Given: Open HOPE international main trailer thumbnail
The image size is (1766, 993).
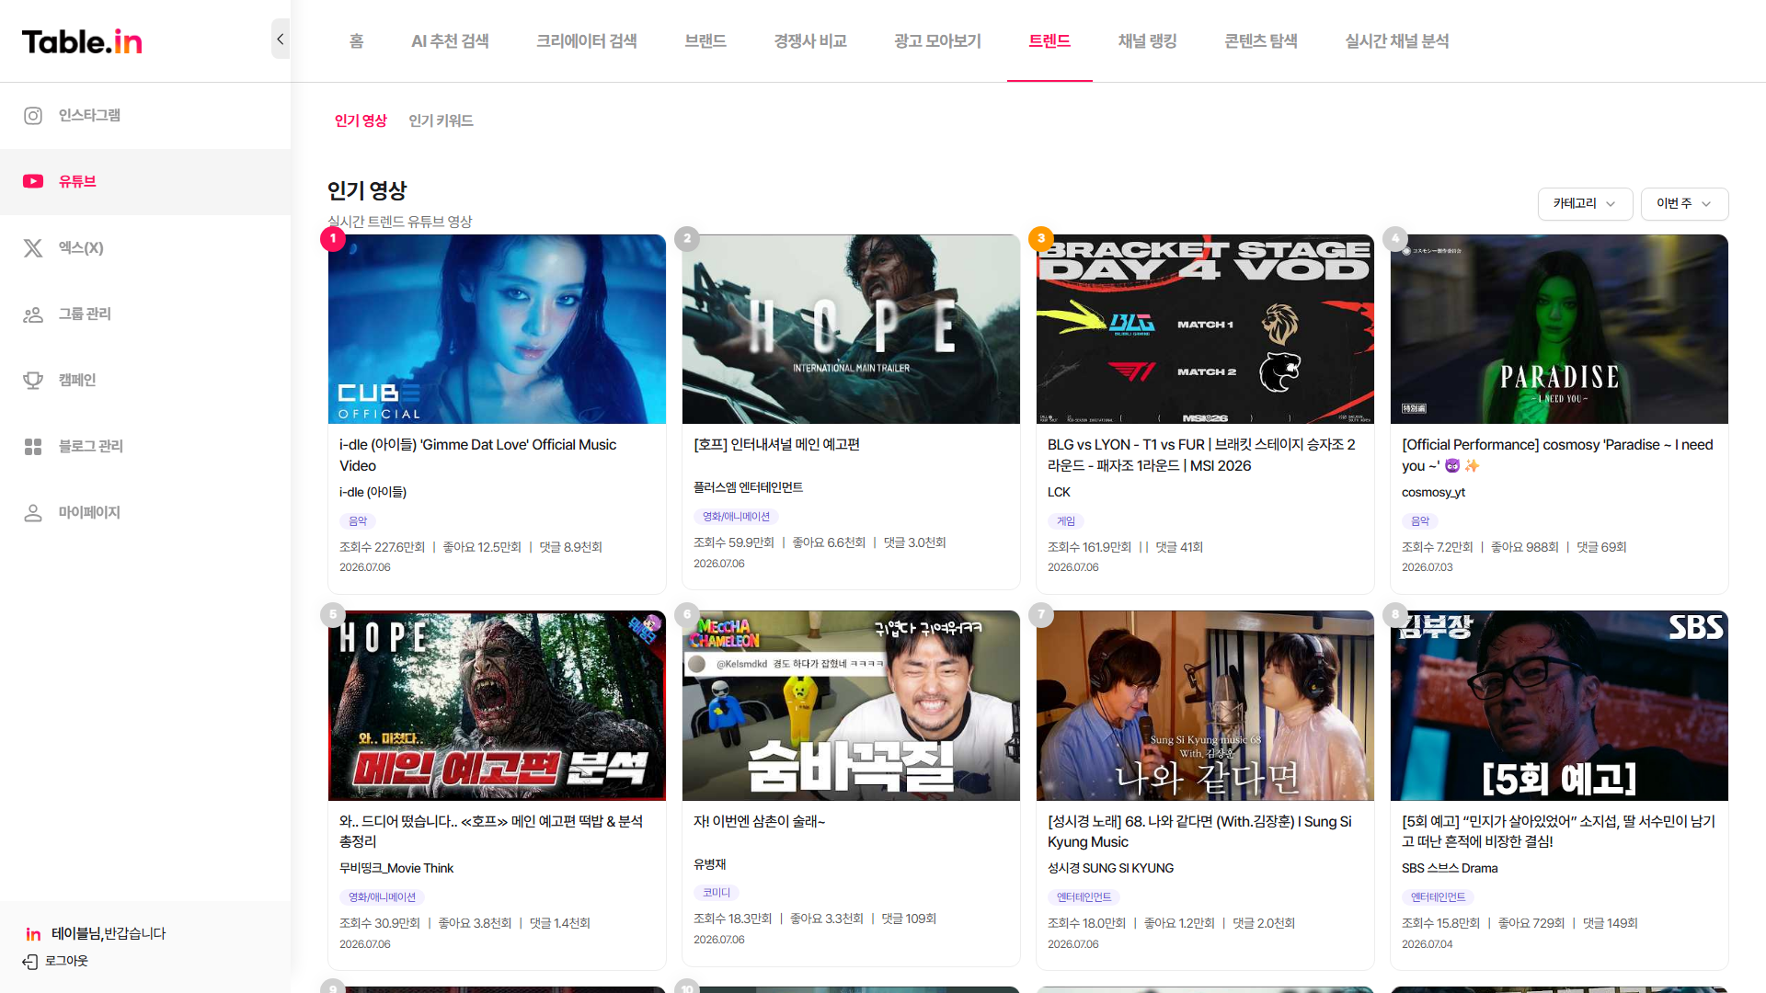Looking at the screenshot, I should tap(851, 329).
